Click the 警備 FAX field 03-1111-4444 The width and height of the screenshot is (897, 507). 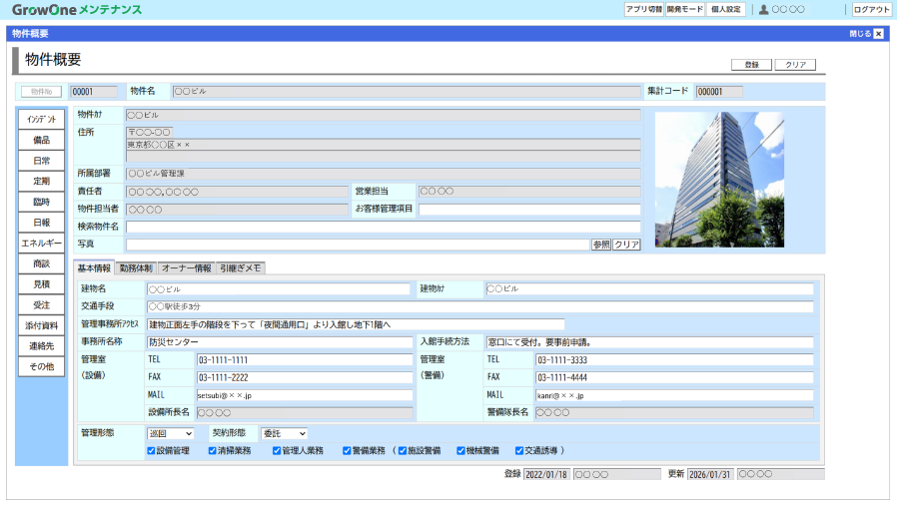(x=674, y=378)
